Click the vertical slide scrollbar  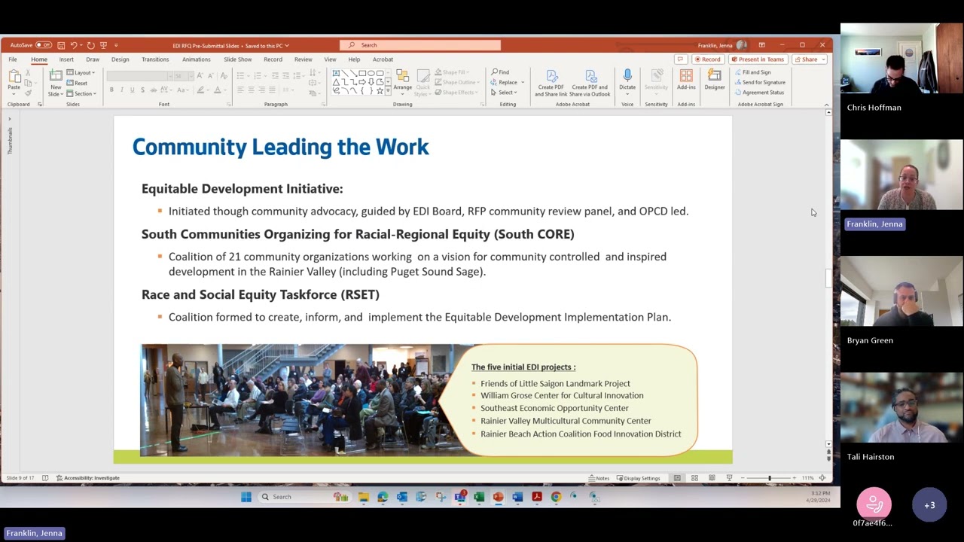tap(828, 279)
